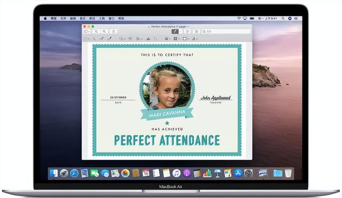Viewport: 342px width, 198px height.
Task: Click the battery status icon
Action: (252, 19)
